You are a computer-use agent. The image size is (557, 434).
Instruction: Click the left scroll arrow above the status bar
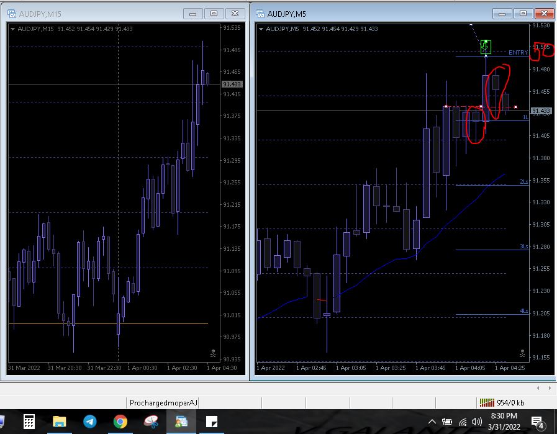click(538, 388)
